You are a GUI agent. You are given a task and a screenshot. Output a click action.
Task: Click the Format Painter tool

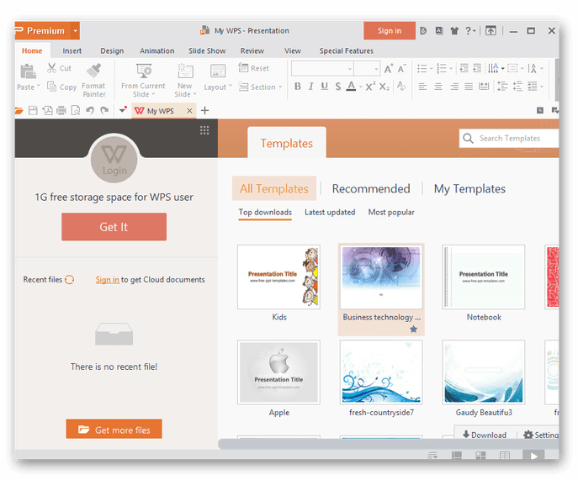point(93,79)
